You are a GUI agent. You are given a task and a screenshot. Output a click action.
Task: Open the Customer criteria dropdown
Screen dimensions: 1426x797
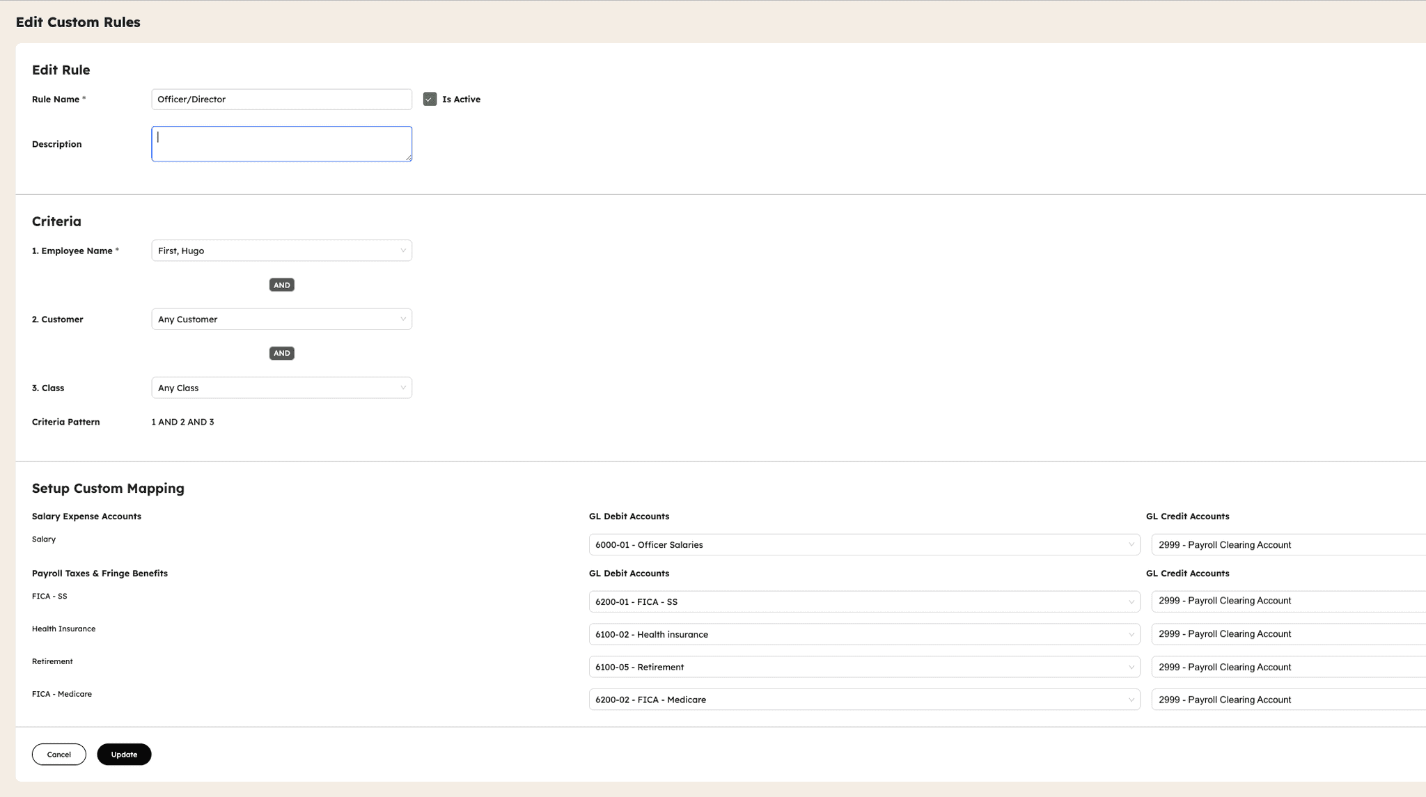click(x=281, y=319)
